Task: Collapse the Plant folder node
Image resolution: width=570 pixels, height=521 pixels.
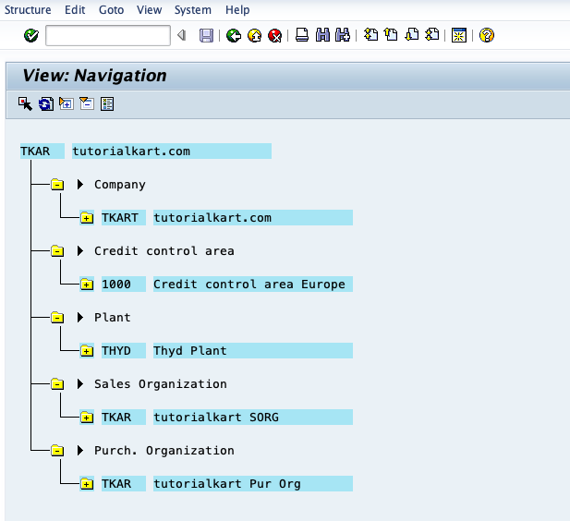Action: coord(57,318)
